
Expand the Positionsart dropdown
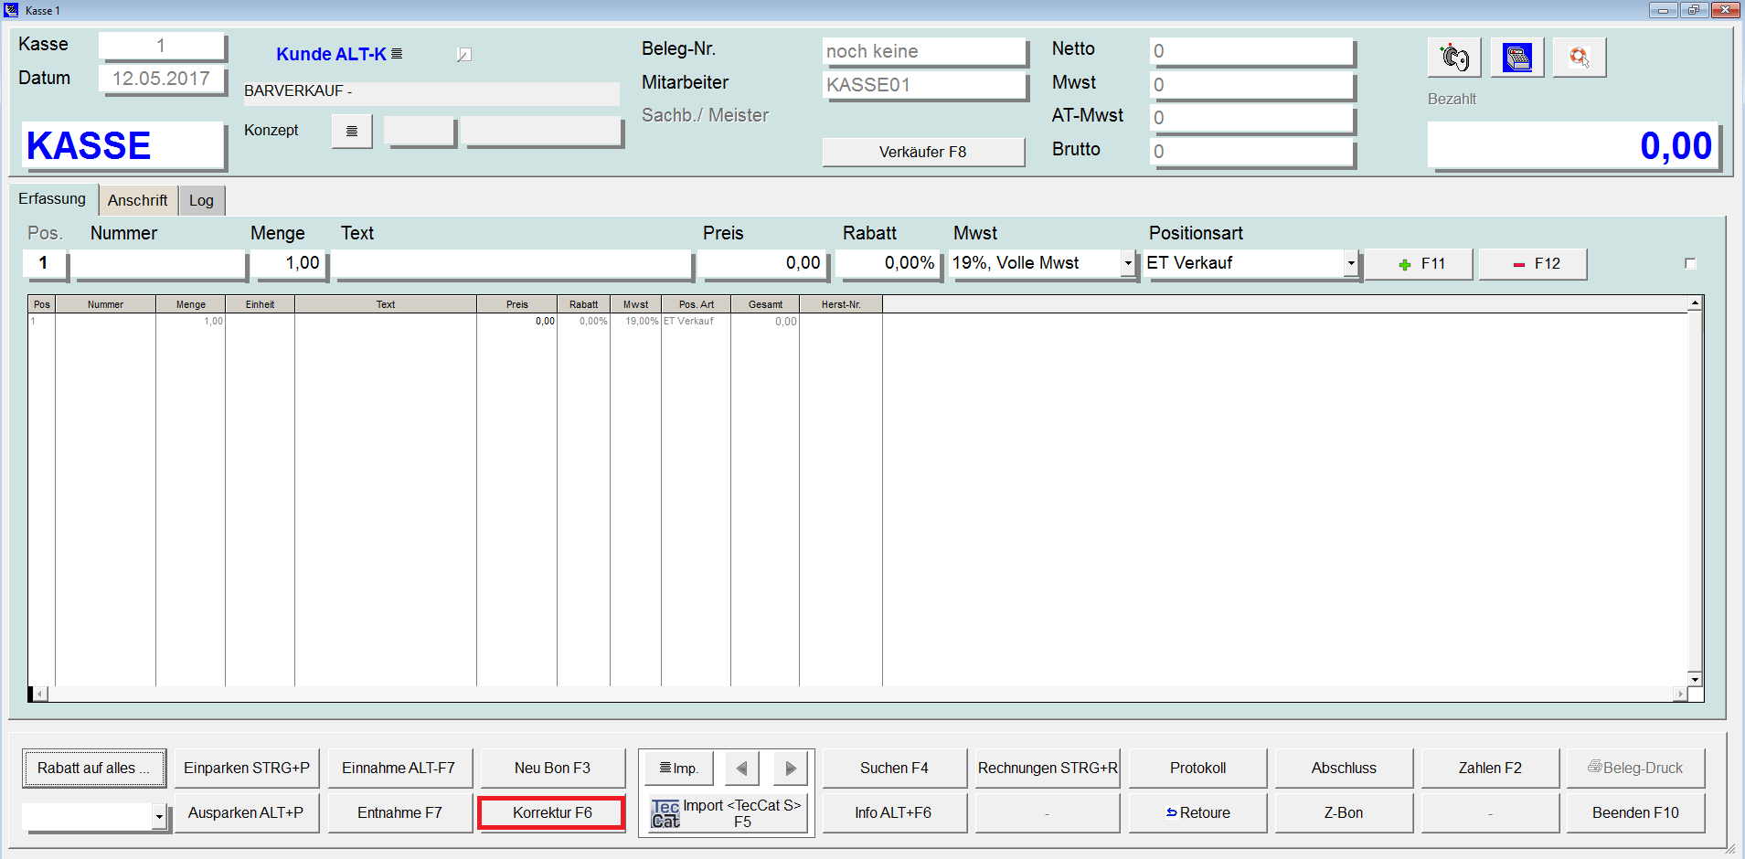coord(1350,263)
